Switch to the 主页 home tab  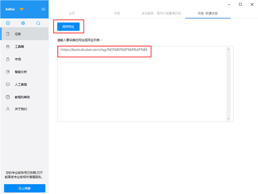72,14
